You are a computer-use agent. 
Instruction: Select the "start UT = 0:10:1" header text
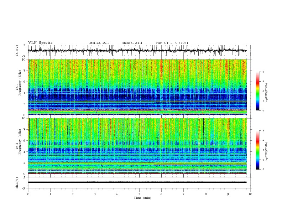coord(172,43)
